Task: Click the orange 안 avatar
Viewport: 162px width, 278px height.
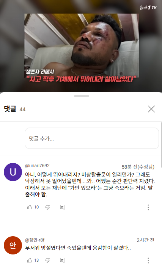Action: pos(13,245)
